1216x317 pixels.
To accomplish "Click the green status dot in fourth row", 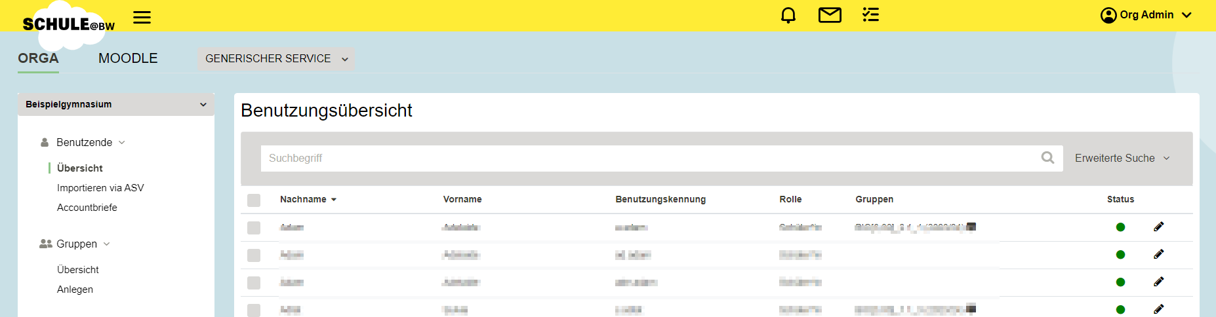I will tap(1120, 310).
